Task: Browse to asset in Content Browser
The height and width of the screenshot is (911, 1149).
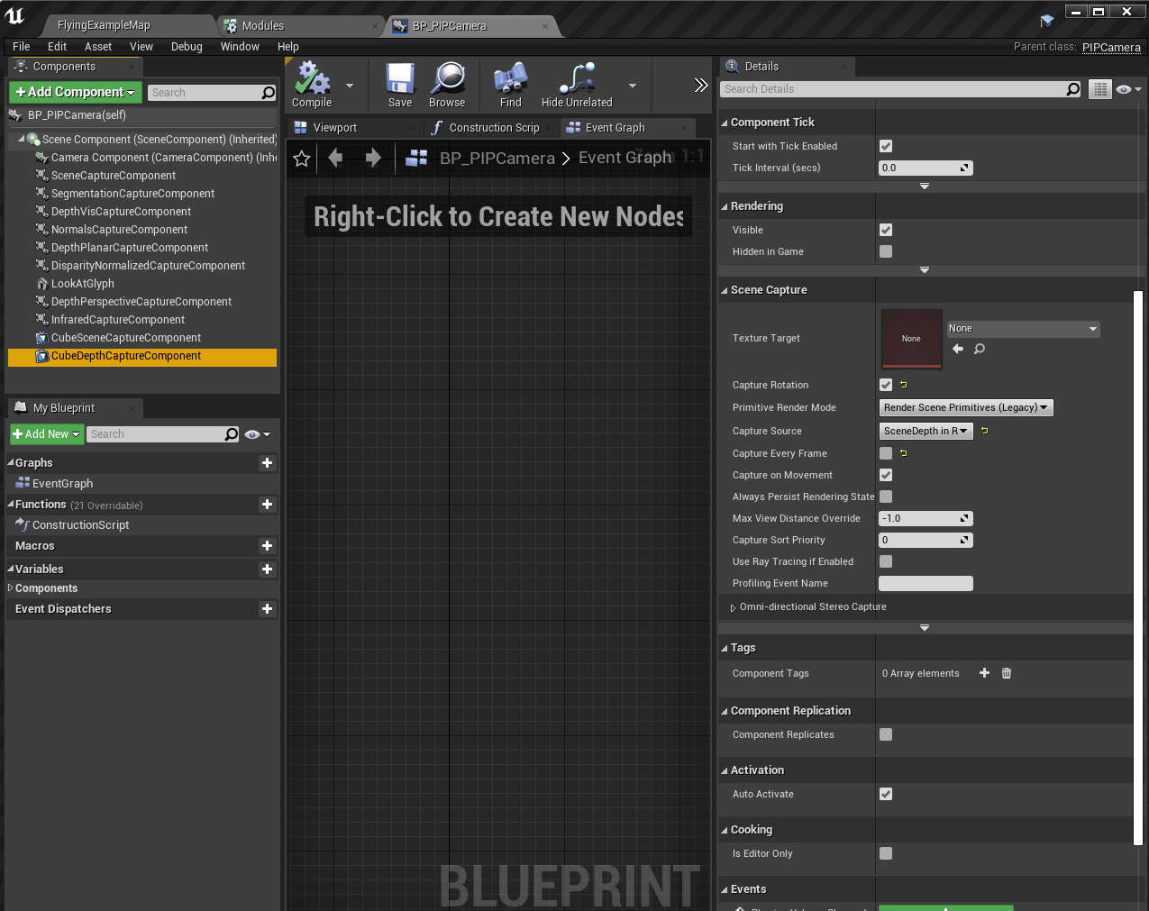Action: tap(447, 85)
